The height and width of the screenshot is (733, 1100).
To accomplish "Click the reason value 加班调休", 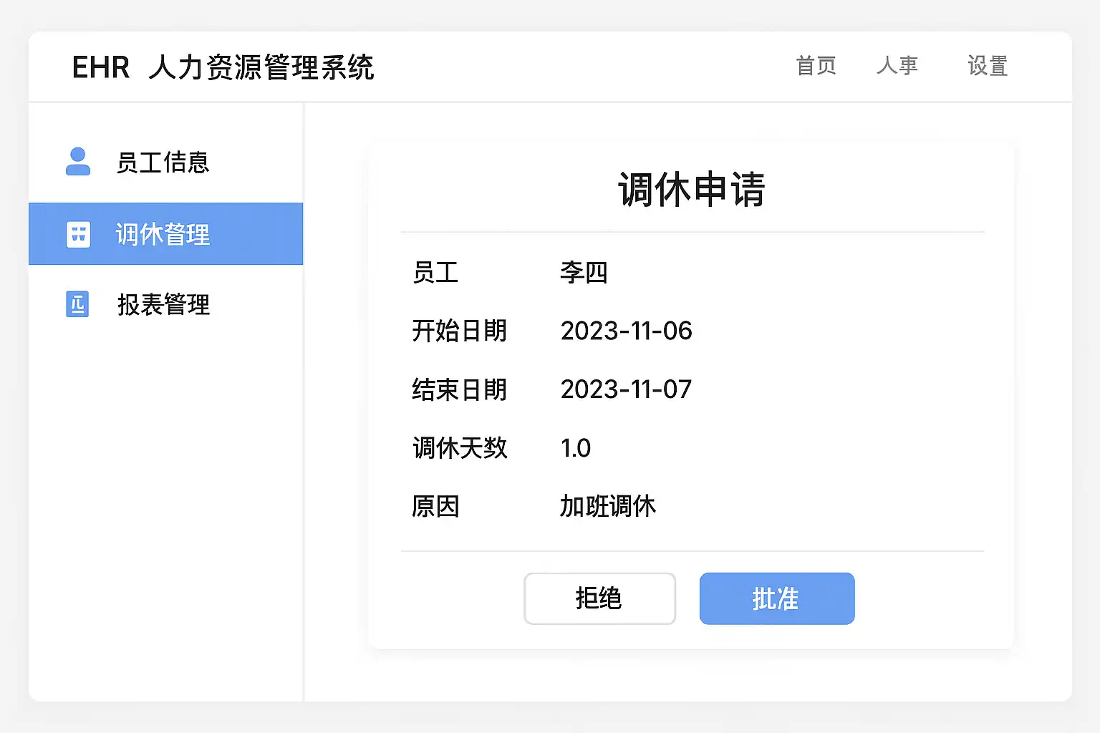I will point(607,506).
